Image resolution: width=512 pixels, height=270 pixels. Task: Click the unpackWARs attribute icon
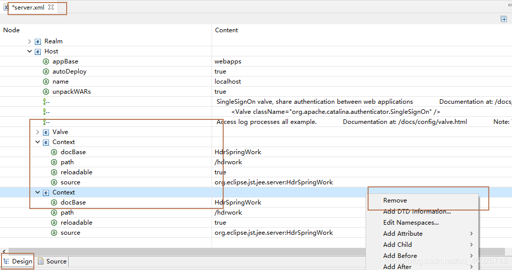click(x=46, y=92)
